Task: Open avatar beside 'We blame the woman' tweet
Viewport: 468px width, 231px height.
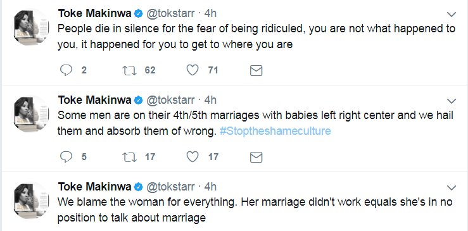Action: [31, 200]
